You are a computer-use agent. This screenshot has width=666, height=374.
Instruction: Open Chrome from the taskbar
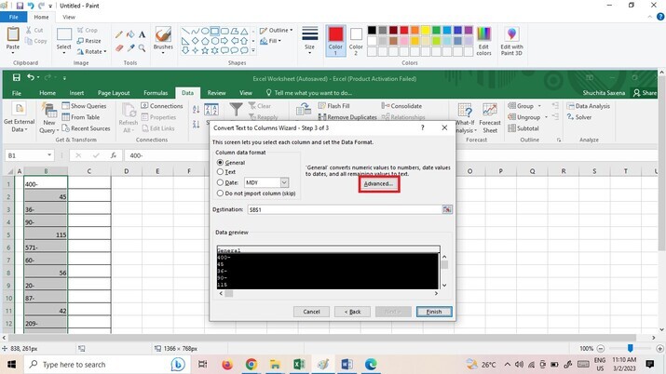[251, 365]
